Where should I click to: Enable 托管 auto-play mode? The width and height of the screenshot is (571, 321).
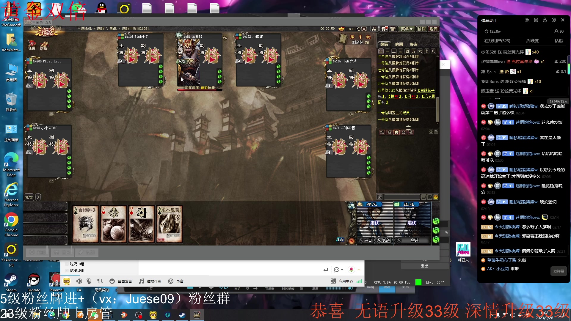click(29, 197)
